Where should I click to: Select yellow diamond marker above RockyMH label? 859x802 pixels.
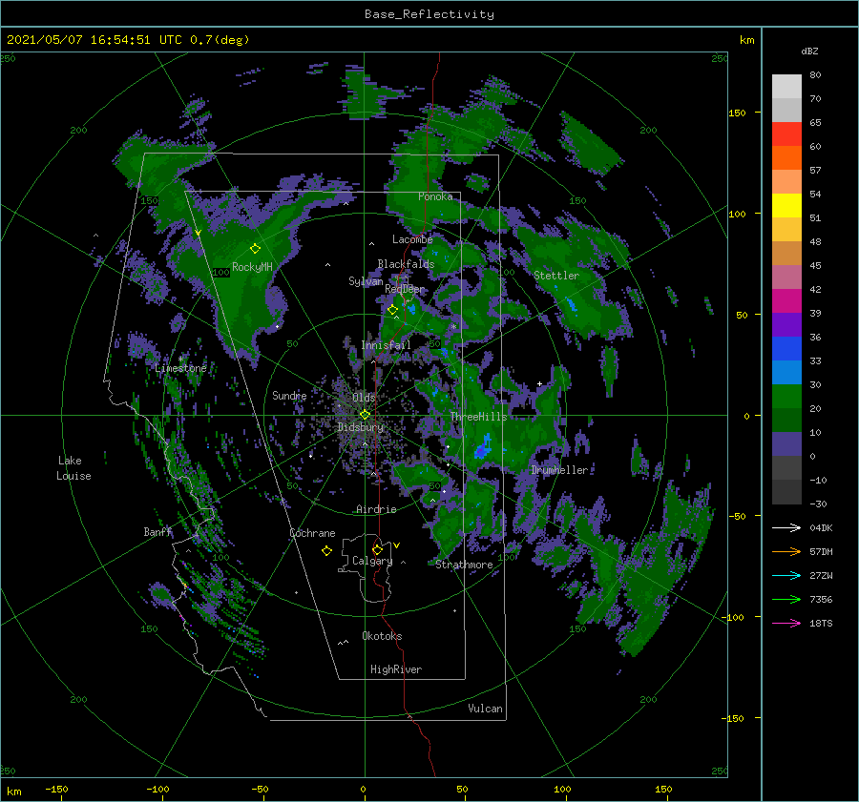pyautogui.click(x=255, y=249)
